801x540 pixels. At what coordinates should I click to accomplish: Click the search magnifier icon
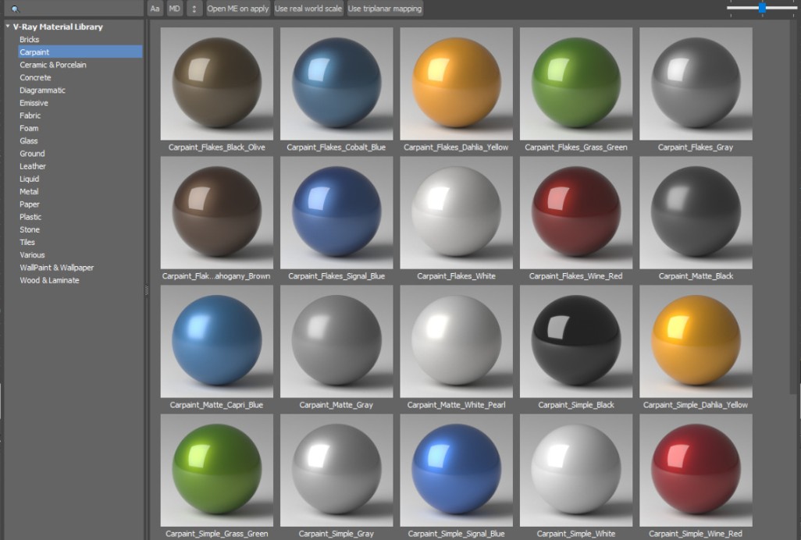pos(15,9)
